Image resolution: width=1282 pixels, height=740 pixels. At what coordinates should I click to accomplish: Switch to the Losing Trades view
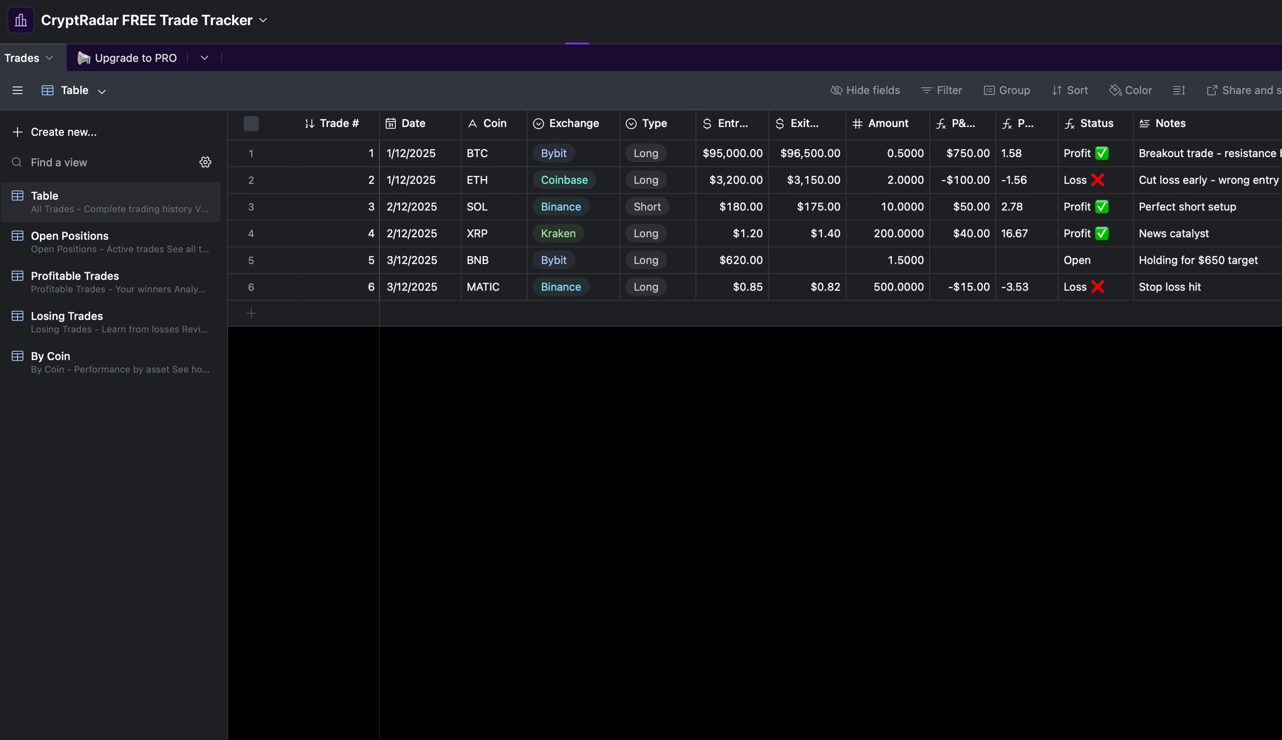(x=66, y=316)
